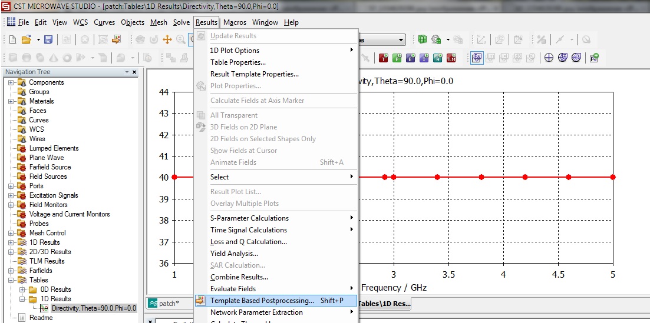Image resolution: width=650 pixels, height=323 pixels.
Task: Choose Loss and Q Calculation... entry
Action: tap(276, 242)
